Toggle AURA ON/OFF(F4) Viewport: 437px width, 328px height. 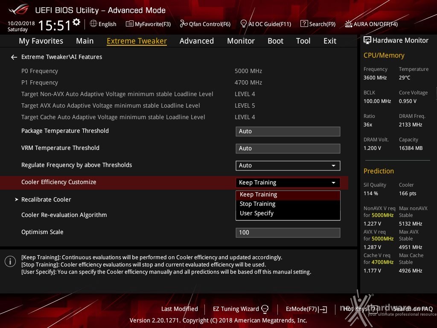(x=371, y=24)
